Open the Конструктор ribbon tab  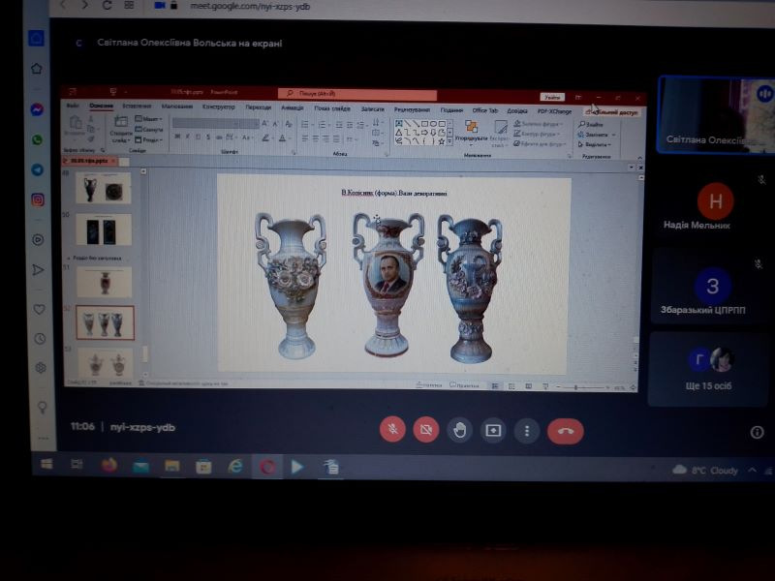point(219,107)
